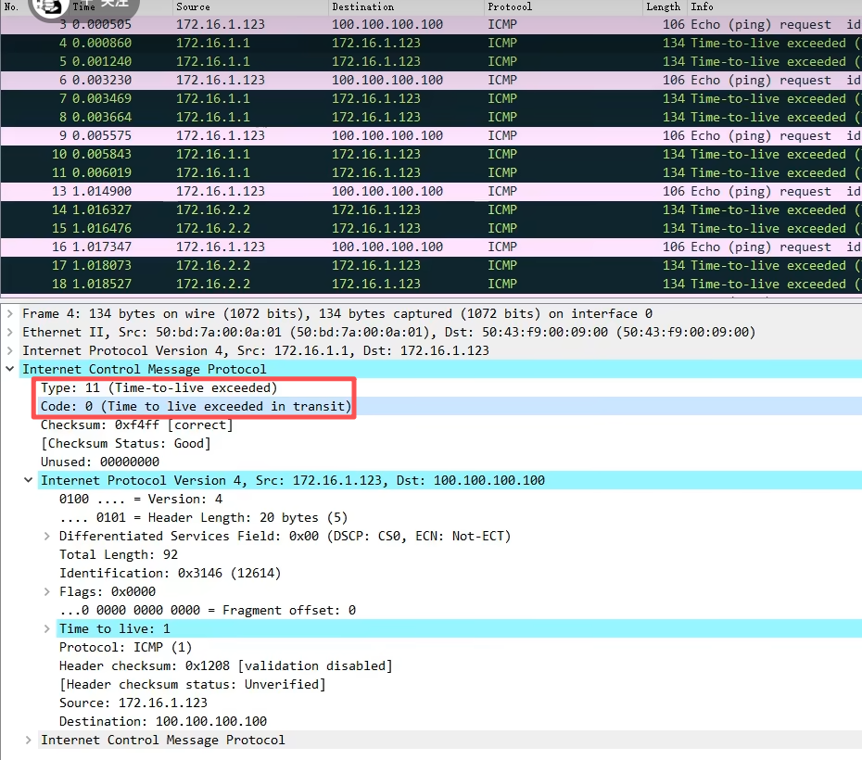
Task: Expand the Frame 4 details row
Action: click(x=10, y=314)
